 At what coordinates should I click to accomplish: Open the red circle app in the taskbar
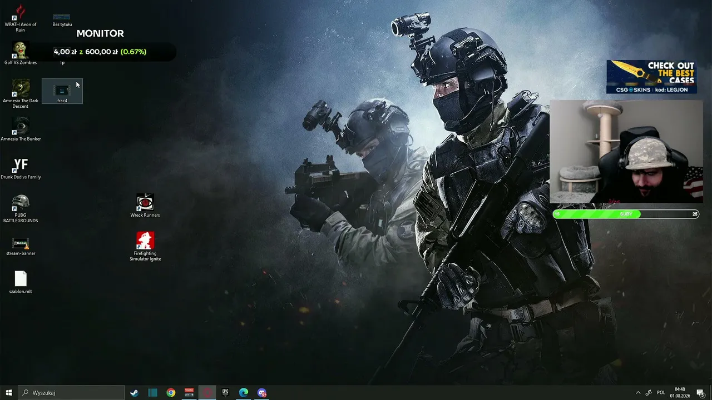pos(207,393)
